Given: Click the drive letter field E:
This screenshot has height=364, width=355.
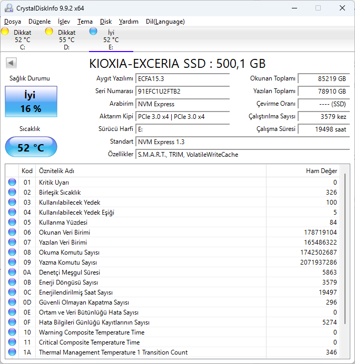Looking at the screenshot, I should [182, 129].
